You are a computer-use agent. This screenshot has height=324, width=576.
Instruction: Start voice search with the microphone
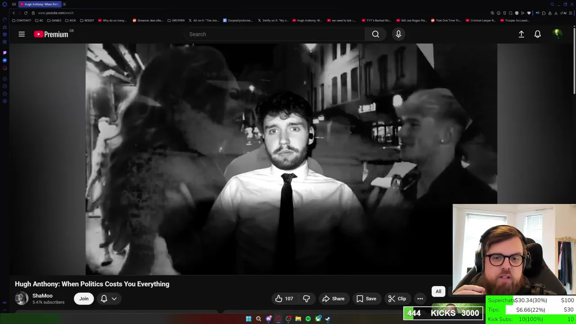[x=398, y=34]
